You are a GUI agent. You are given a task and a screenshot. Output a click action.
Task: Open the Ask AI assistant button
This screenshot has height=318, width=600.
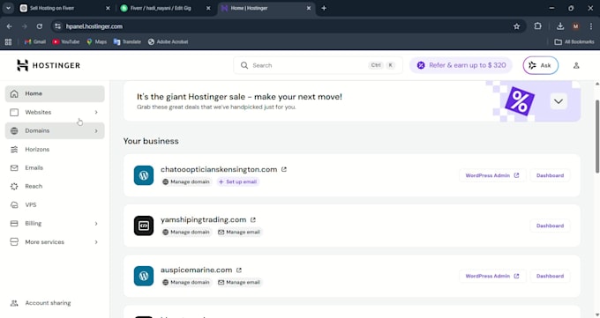click(x=540, y=65)
